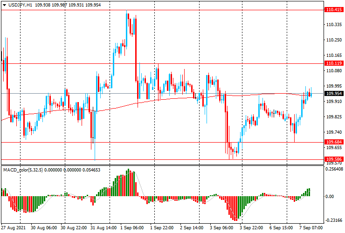This screenshot has height=233, width=345.
Task: Click the current price 109.954 label
Action: tap(334, 94)
